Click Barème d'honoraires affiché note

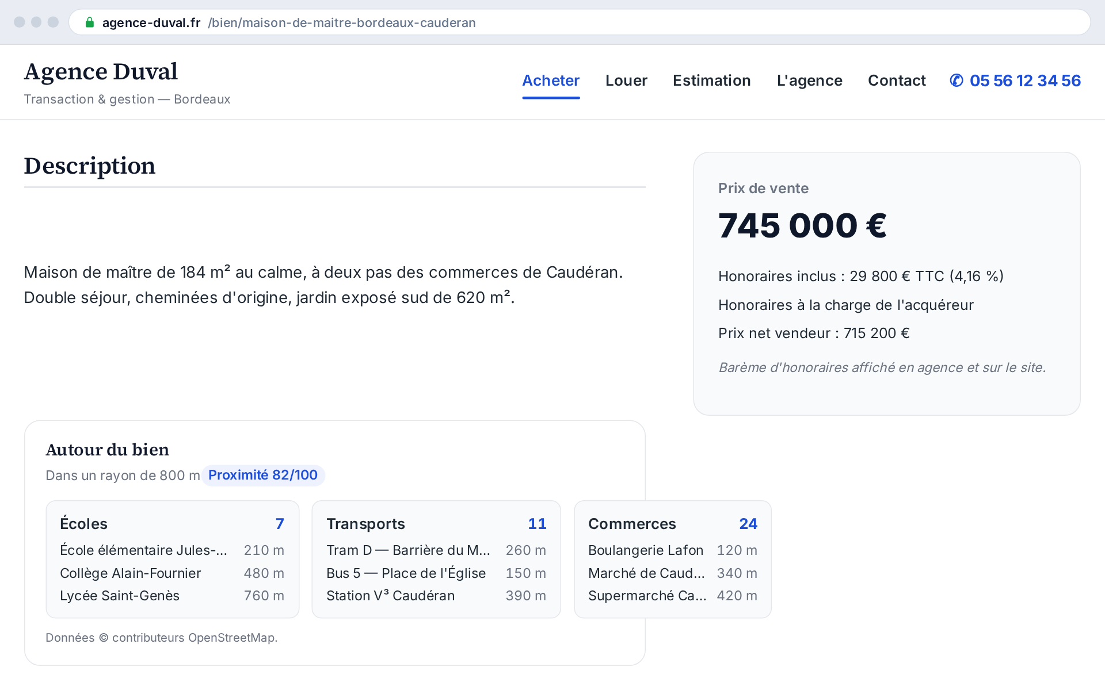(x=882, y=367)
